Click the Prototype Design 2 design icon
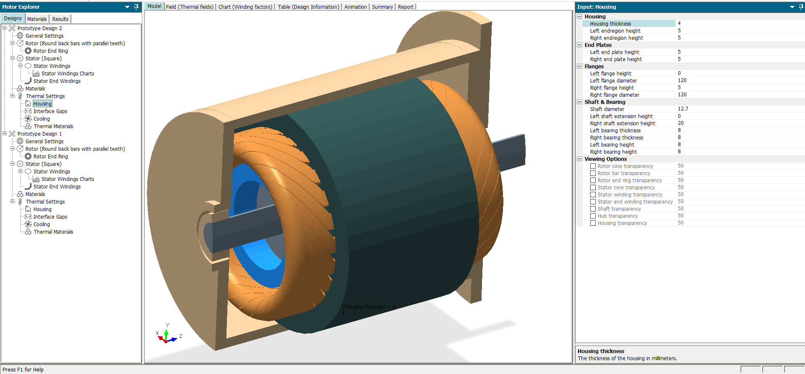Image resolution: width=805 pixels, height=374 pixels. click(12, 28)
